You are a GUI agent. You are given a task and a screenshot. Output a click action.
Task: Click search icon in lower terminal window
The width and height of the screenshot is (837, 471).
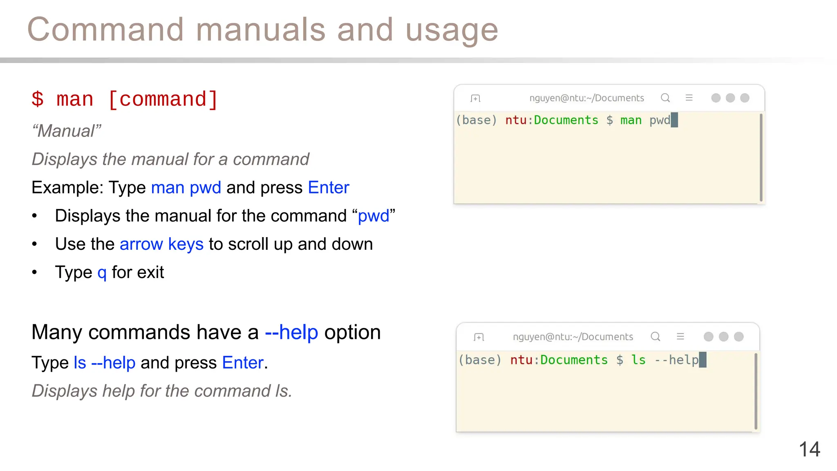656,336
